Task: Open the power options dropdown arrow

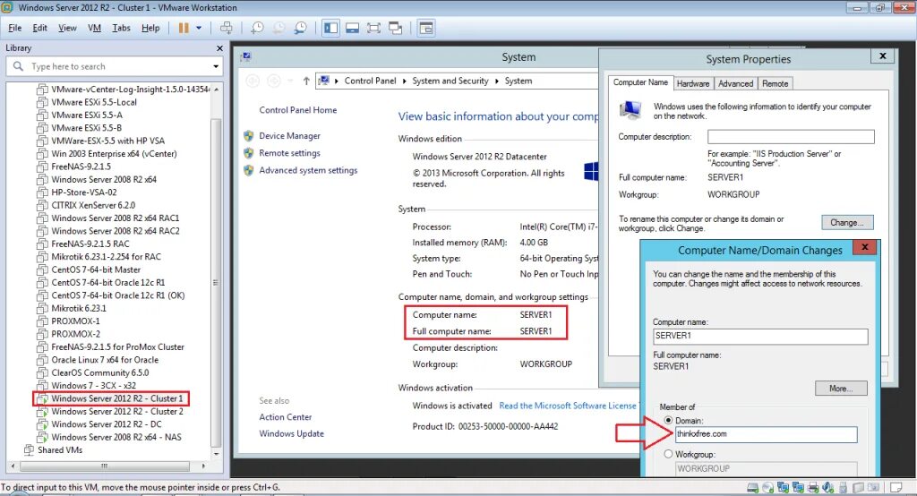Action: coord(199,28)
